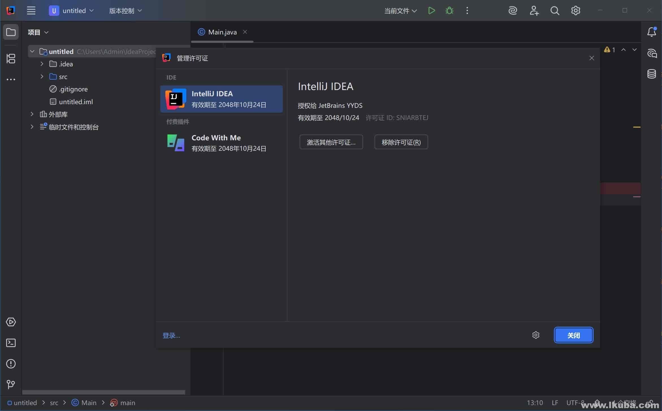Close the Main.java editor tab
This screenshot has height=411, width=662.
click(x=245, y=32)
